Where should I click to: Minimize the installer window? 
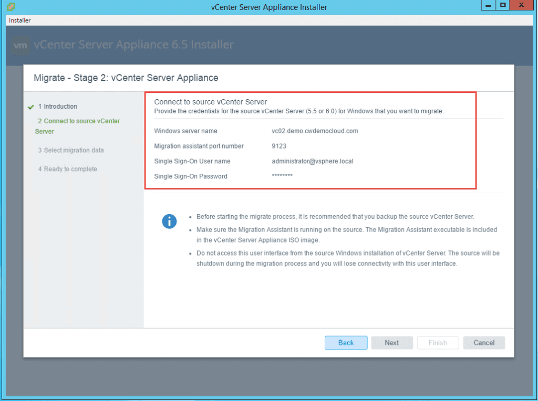pyautogui.click(x=488, y=5)
